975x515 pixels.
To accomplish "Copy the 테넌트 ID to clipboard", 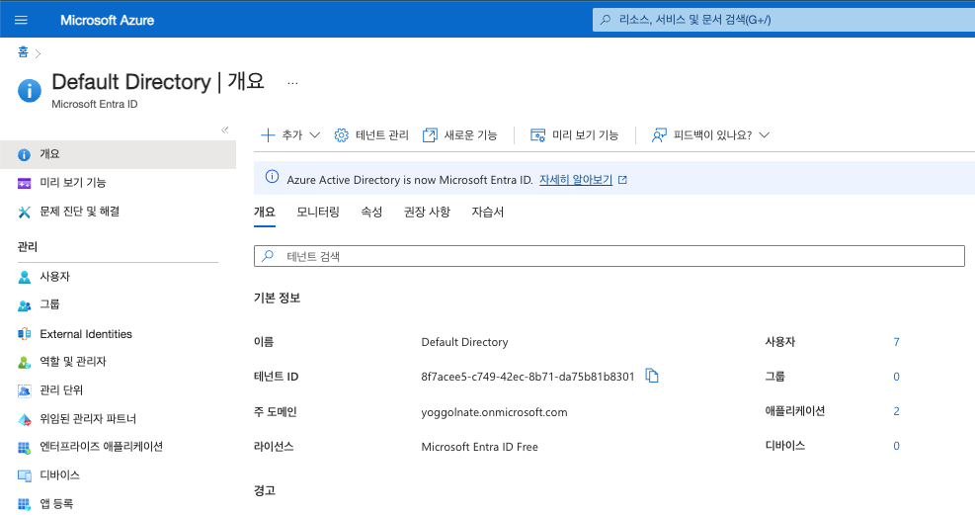I will (652, 376).
